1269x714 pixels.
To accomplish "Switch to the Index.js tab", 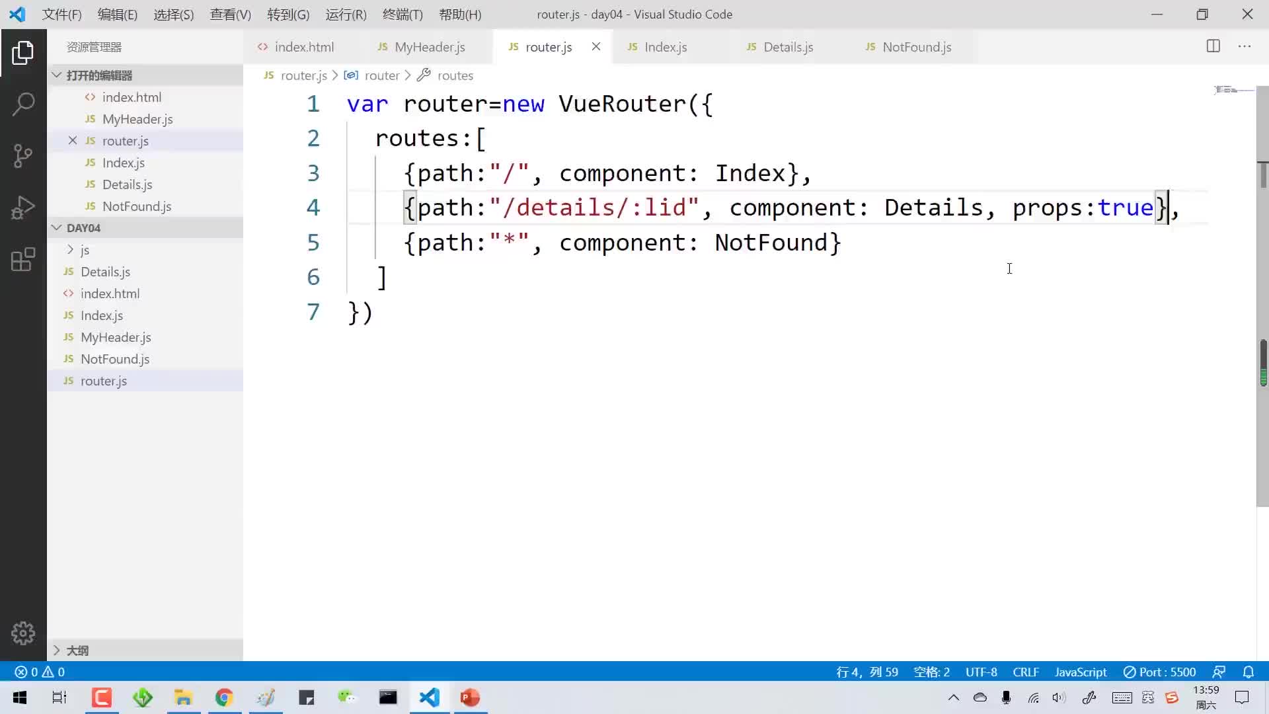I will (672, 47).
